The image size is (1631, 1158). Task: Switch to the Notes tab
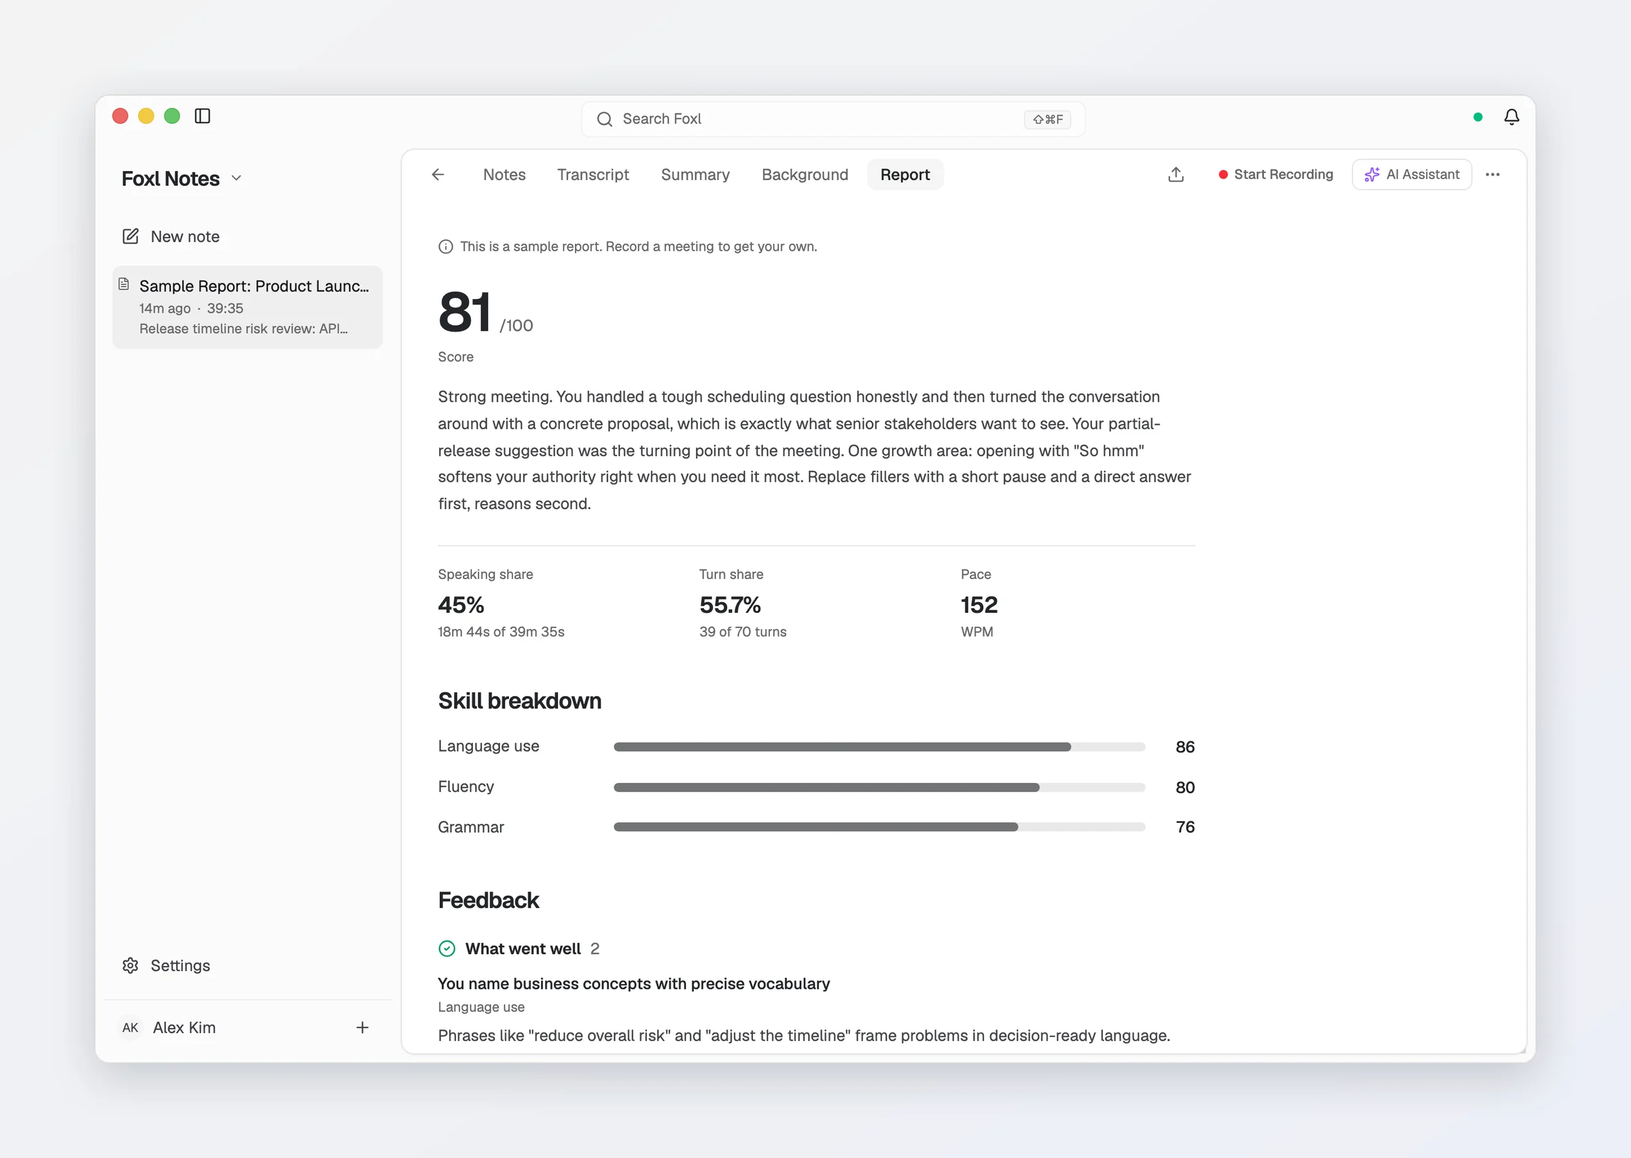coord(504,175)
